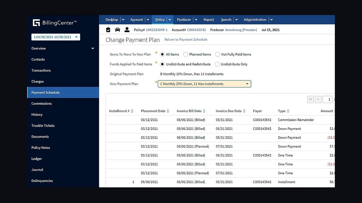The image size is (362, 203).
Task: Expand the Search menu arrow
Action: tap(237, 20)
